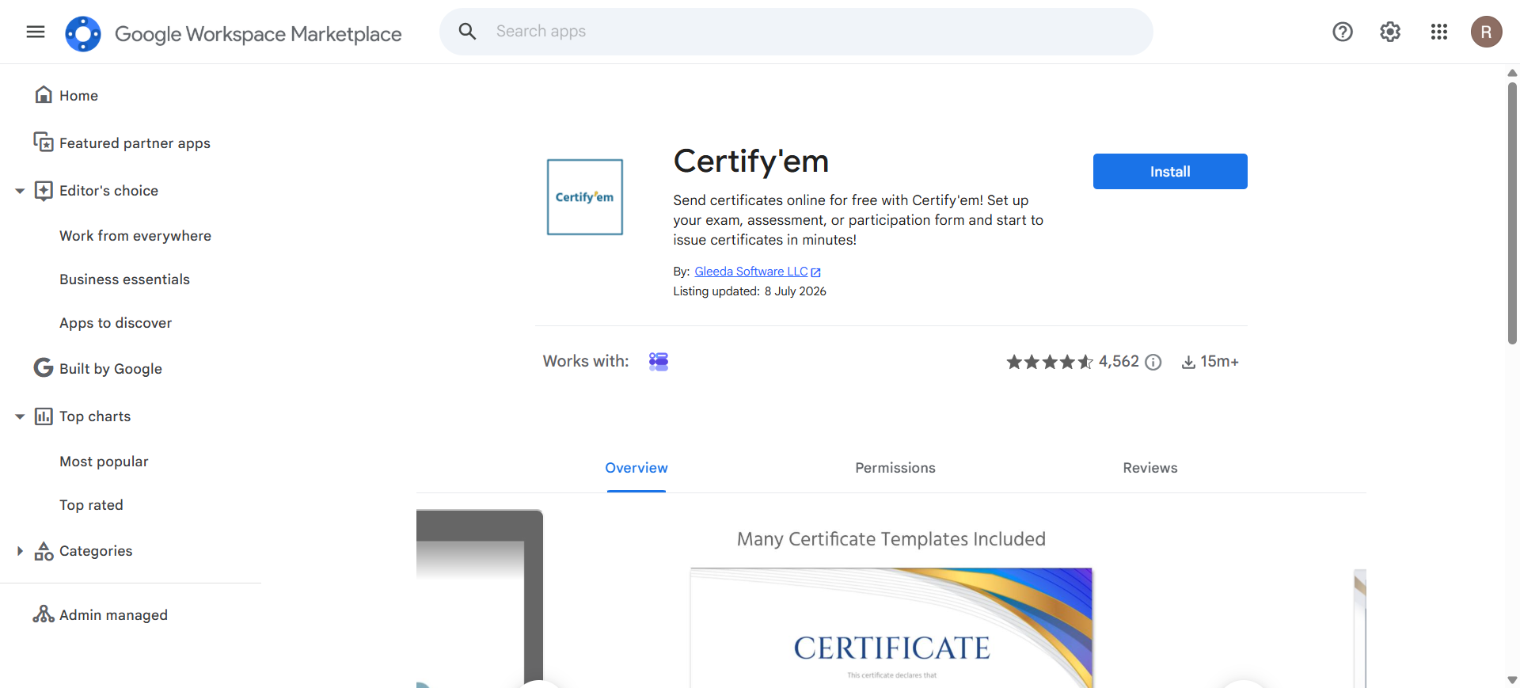Click the search magnifier icon
The width and height of the screenshot is (1520, 688).
tap(467, 32)
